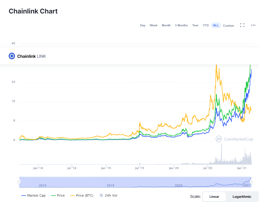259x202 pixels.
Task: Open the three-dot more options menu
Action: [253, 25]
